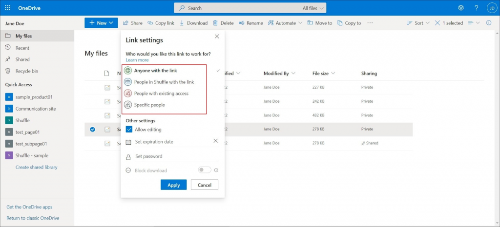
Task: Uncheck the Allow editing checkbox
Action: click(x=129, y=130)
